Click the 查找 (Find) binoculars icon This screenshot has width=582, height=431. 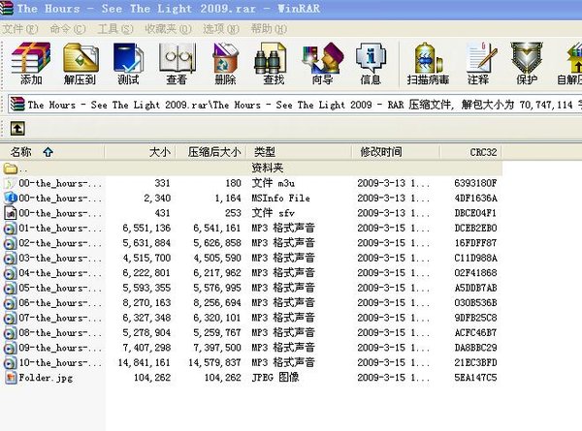271,58
